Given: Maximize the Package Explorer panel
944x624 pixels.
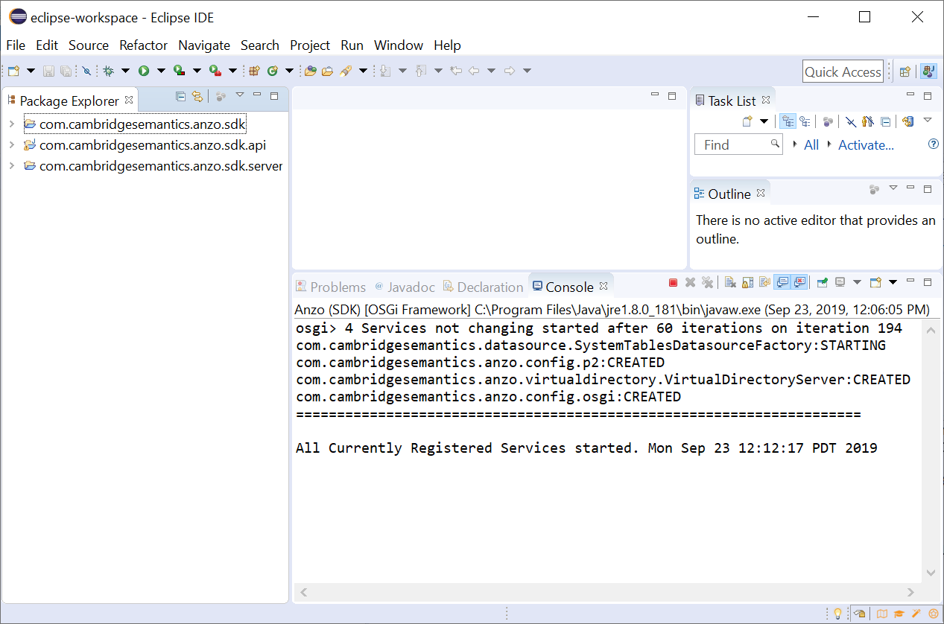Looking at the screenshot, I should point(274,96).
